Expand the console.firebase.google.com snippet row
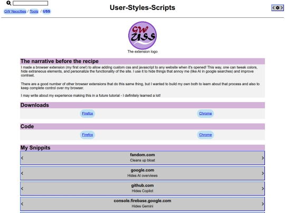Viewport: 285px width, 213px height. [142, 204]
